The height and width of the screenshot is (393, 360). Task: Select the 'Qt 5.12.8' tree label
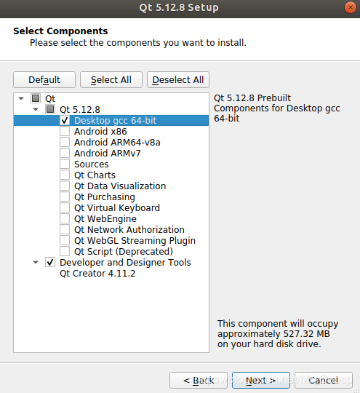(80, 109)
